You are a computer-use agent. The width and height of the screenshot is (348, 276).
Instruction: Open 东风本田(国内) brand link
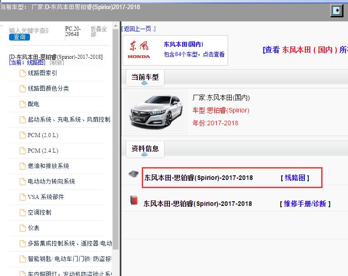(184, 44)
